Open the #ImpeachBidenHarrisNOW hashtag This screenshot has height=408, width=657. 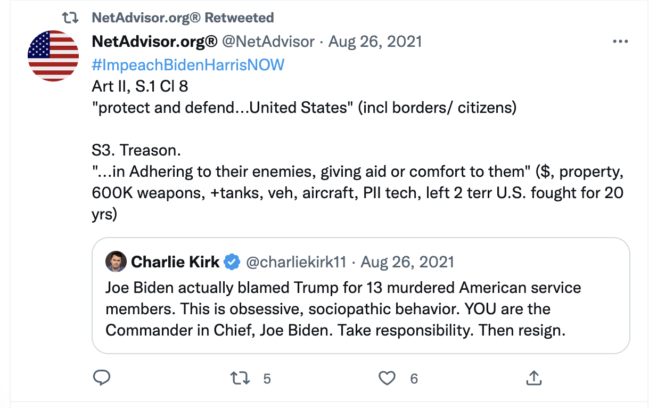187,64
